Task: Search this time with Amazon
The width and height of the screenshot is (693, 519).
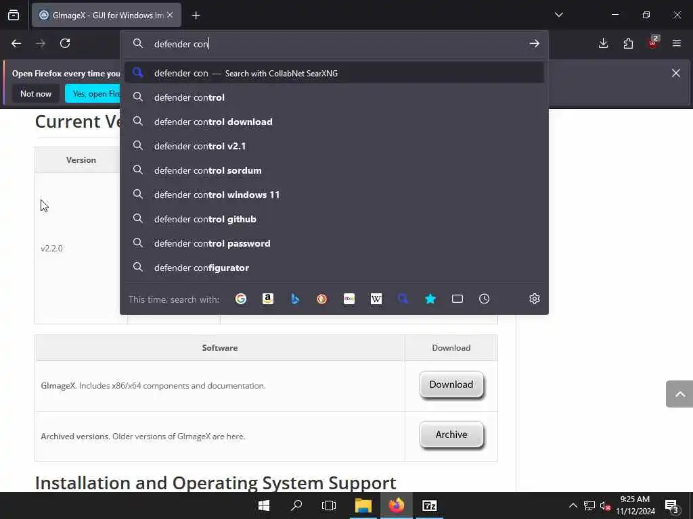Action: pos(268,299)
